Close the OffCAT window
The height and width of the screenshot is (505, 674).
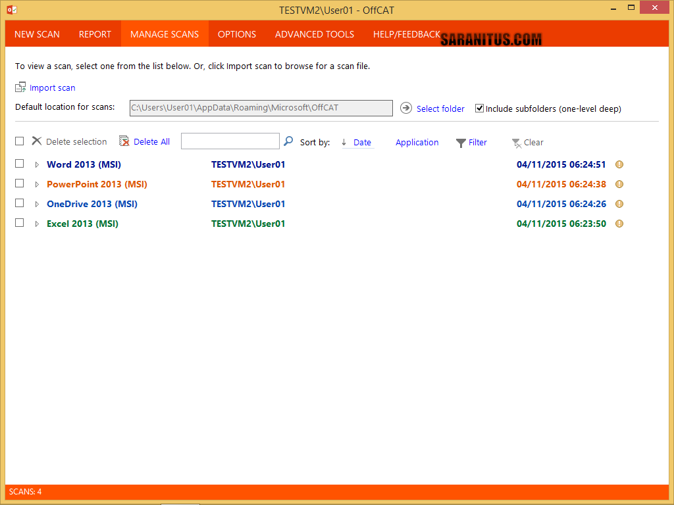tap(655, 8)
